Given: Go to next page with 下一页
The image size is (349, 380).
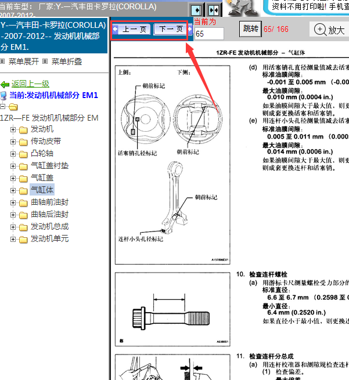Looking at the screenshot, I should coord(172,30).
